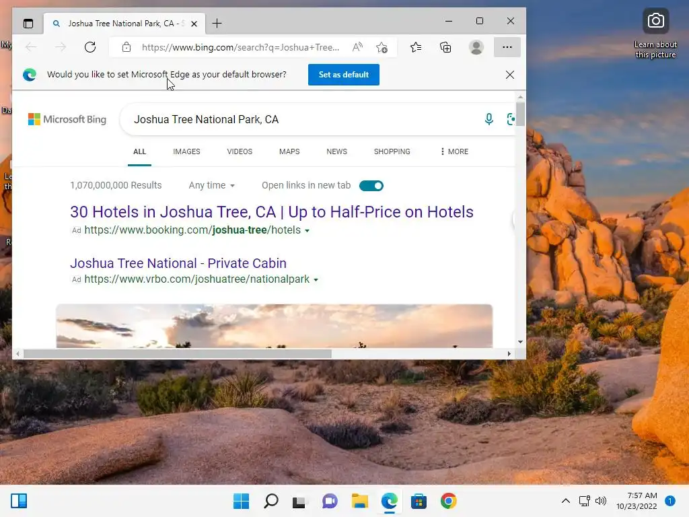Switch to IMAGES tab

pyautogui.click(x=186, y=151)
